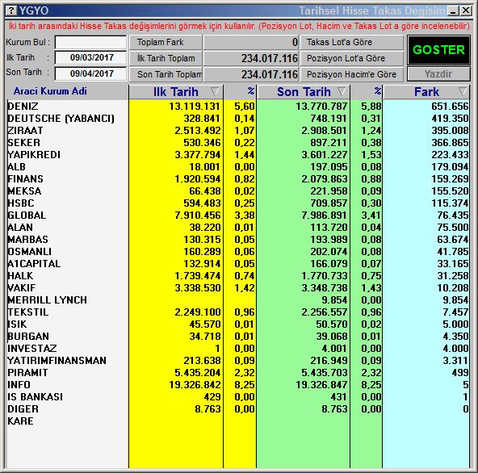The width and height of the screenshot is (478, 473).
Task: Click INFO Ilk Tarih value 19.326.842
Action: point(195,385)
